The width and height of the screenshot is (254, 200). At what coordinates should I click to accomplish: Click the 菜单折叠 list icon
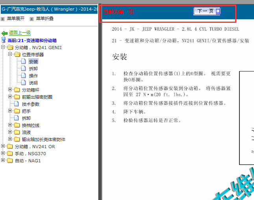tap(31, 19)
